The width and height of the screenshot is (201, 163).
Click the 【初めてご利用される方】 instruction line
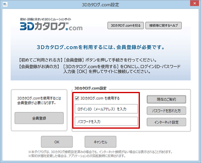[87, 60]
